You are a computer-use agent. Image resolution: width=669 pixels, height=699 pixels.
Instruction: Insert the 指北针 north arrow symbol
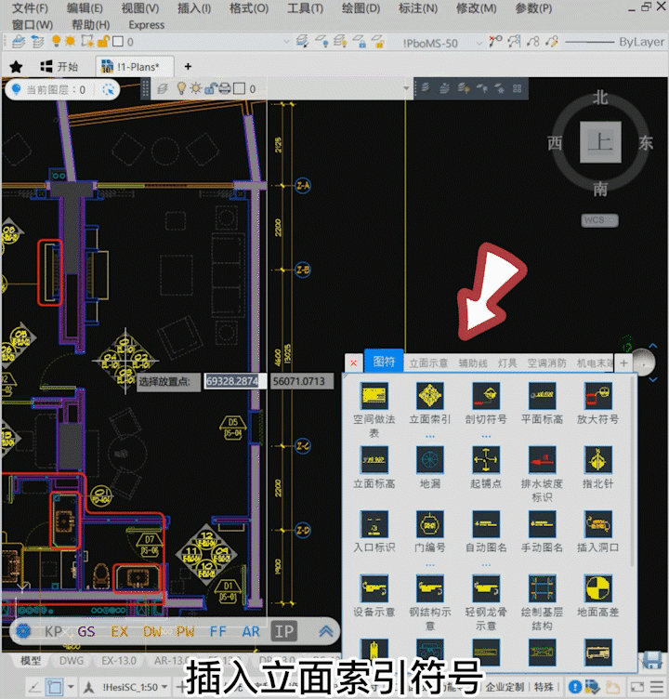[597, 459]
